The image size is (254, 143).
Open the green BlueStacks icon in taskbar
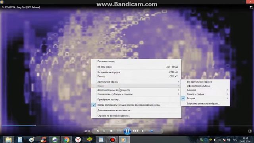pos(89,139)
